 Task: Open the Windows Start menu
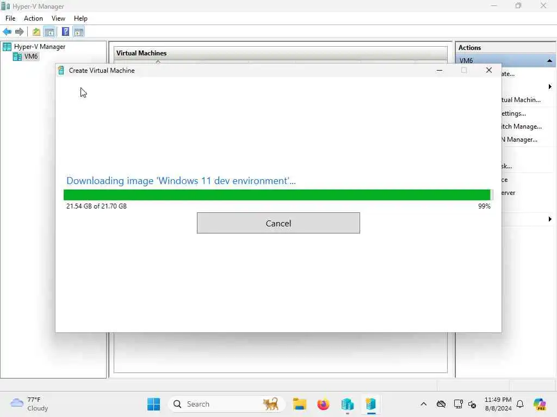[x=153, y=404]
